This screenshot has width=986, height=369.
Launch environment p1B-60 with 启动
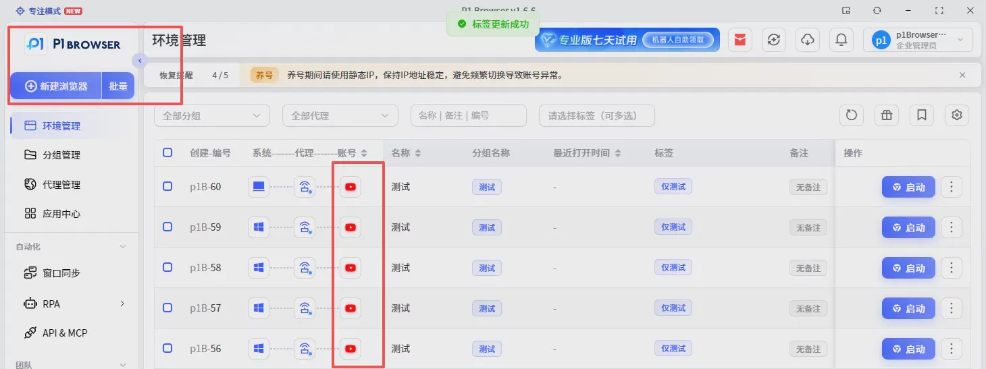[x=908, y=187]
